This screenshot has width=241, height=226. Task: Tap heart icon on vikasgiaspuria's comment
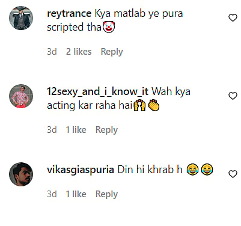click(x=233, y=174)
